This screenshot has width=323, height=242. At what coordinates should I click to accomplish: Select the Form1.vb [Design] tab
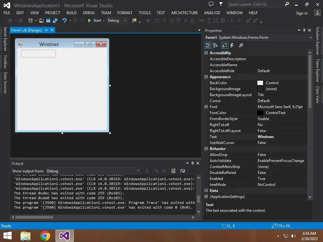(x=26, y=30)
